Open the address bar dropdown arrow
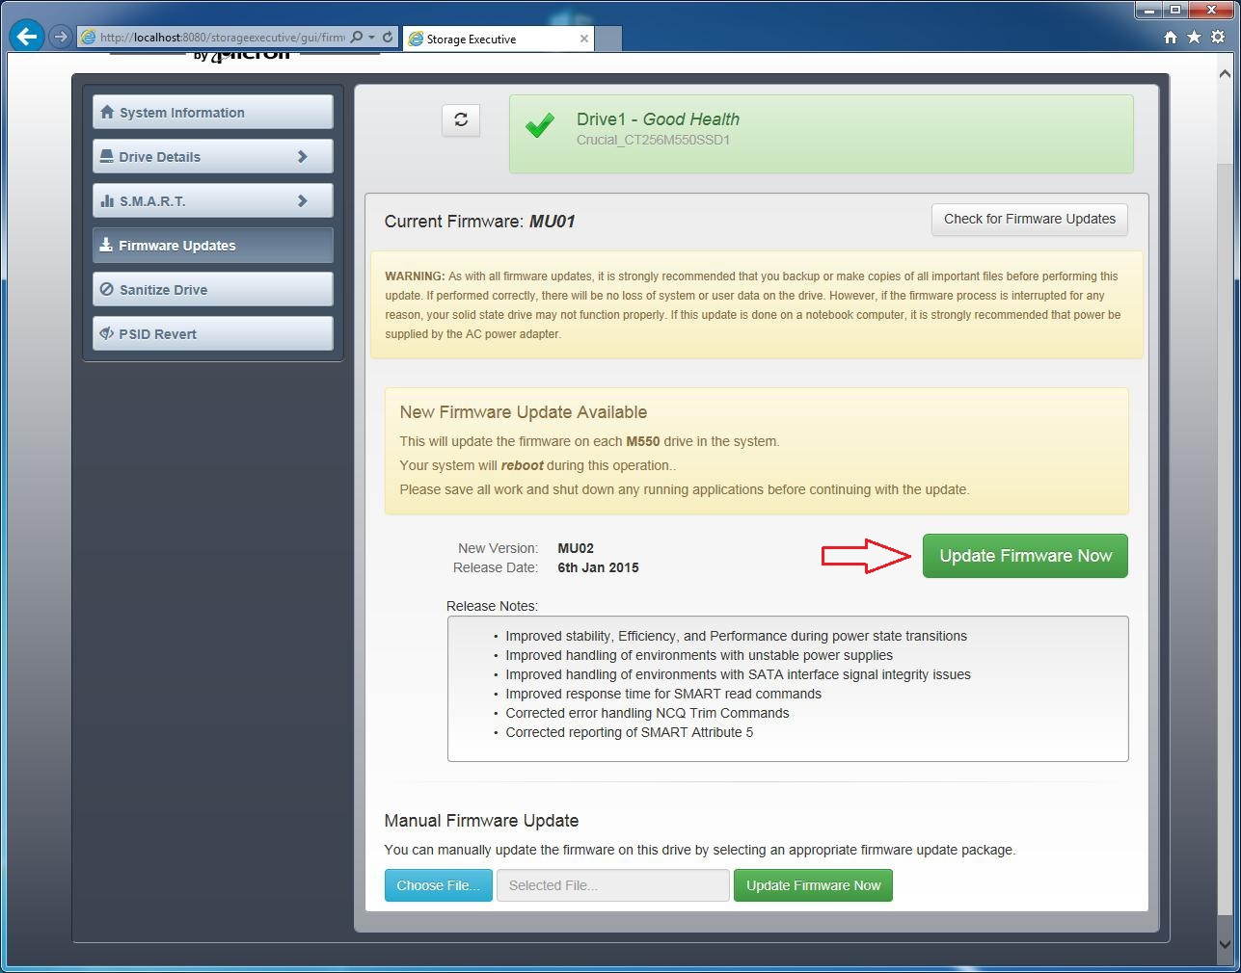1241x973 pixels. pos(371,37)
